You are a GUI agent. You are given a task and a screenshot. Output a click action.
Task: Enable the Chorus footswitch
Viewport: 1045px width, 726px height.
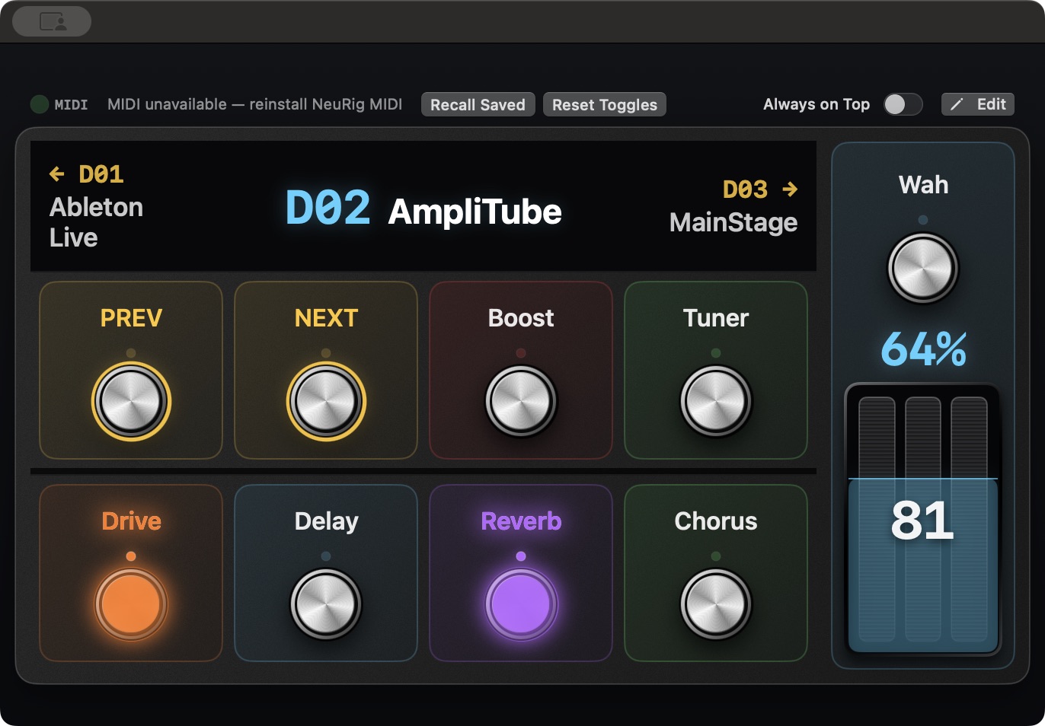[716, 604]
